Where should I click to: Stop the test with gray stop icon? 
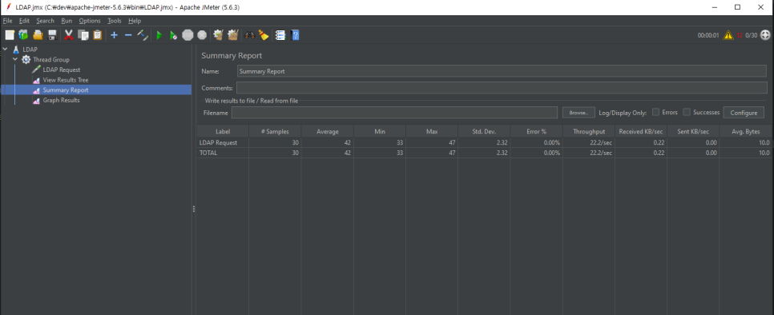(x=187, y=35)
